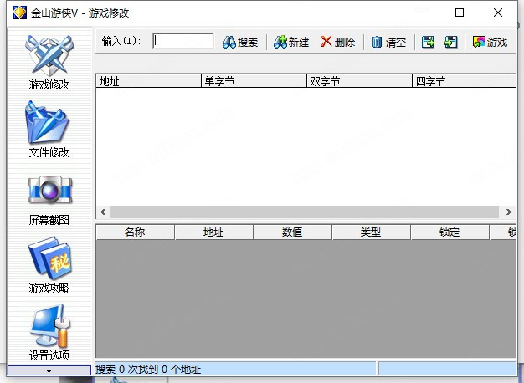Click the 新建 toolbar button
This screenshot has height=383, width=524.
click(291, 42)
